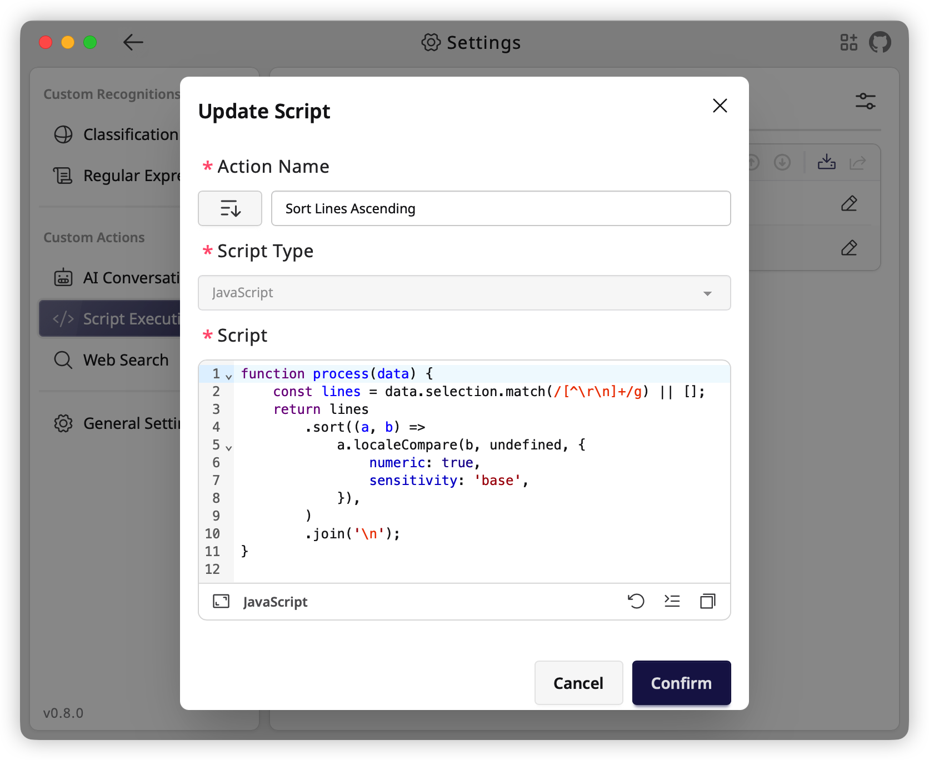The image size is (929, 760).
Task: Click the copy script icon
Action: click(708, 601)
